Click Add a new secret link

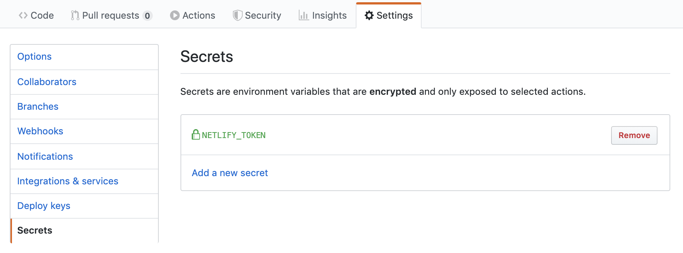click(230, 173)
